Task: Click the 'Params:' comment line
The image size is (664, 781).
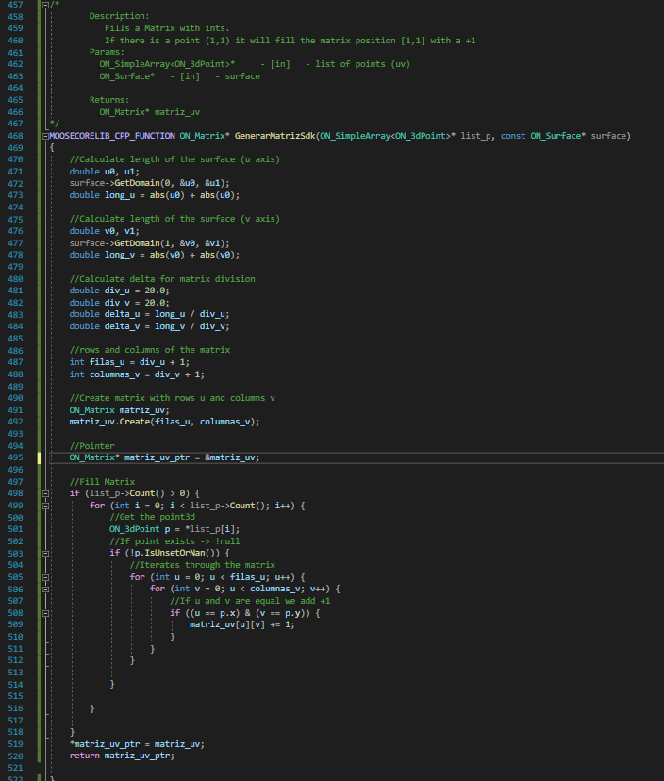Action: pyautogui.click(x=107, y=52)
